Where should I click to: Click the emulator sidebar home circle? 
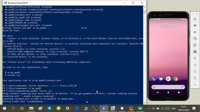(x=195, y=72)
